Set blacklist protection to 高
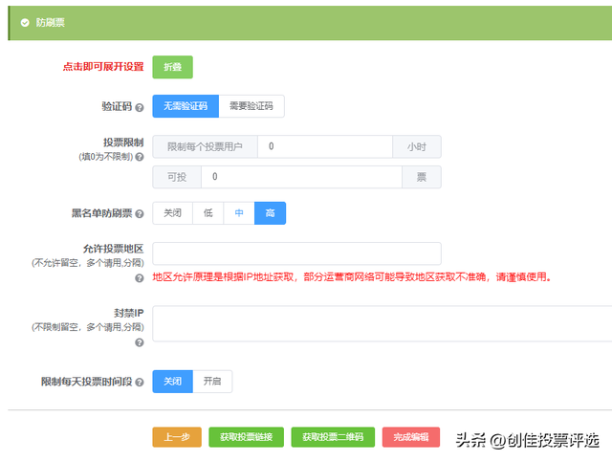Screen dimensions: 612x461 tap(270, 213)
